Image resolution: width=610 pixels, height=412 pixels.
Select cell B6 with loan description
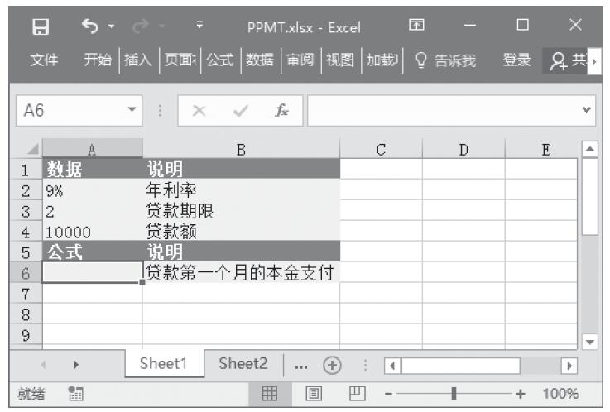click(x=240, y=271)
